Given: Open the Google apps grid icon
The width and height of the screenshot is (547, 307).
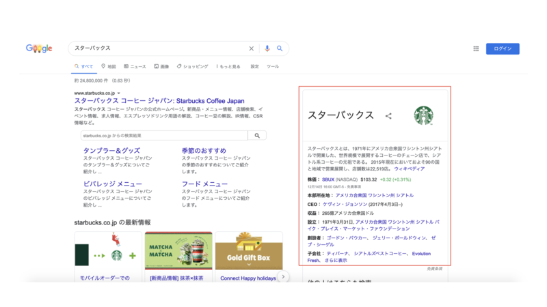Looking at the screenshot, I should click(x=476, y=48).
